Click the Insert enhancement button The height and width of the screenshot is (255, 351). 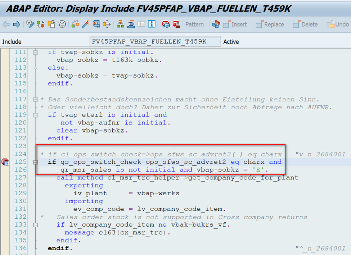tap(235, 24)
